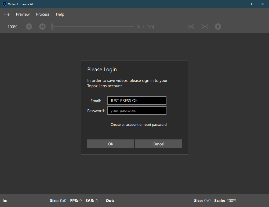269x207 pixels.
Task: Minimize the Video Enhance AI window
Action: point(238,4)
